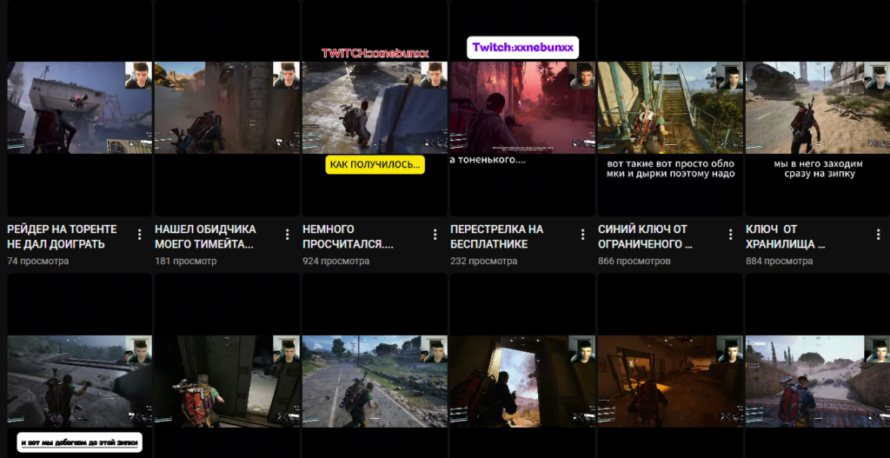
Task: Click the 74 просмотра view count
Action: (38, 261)
